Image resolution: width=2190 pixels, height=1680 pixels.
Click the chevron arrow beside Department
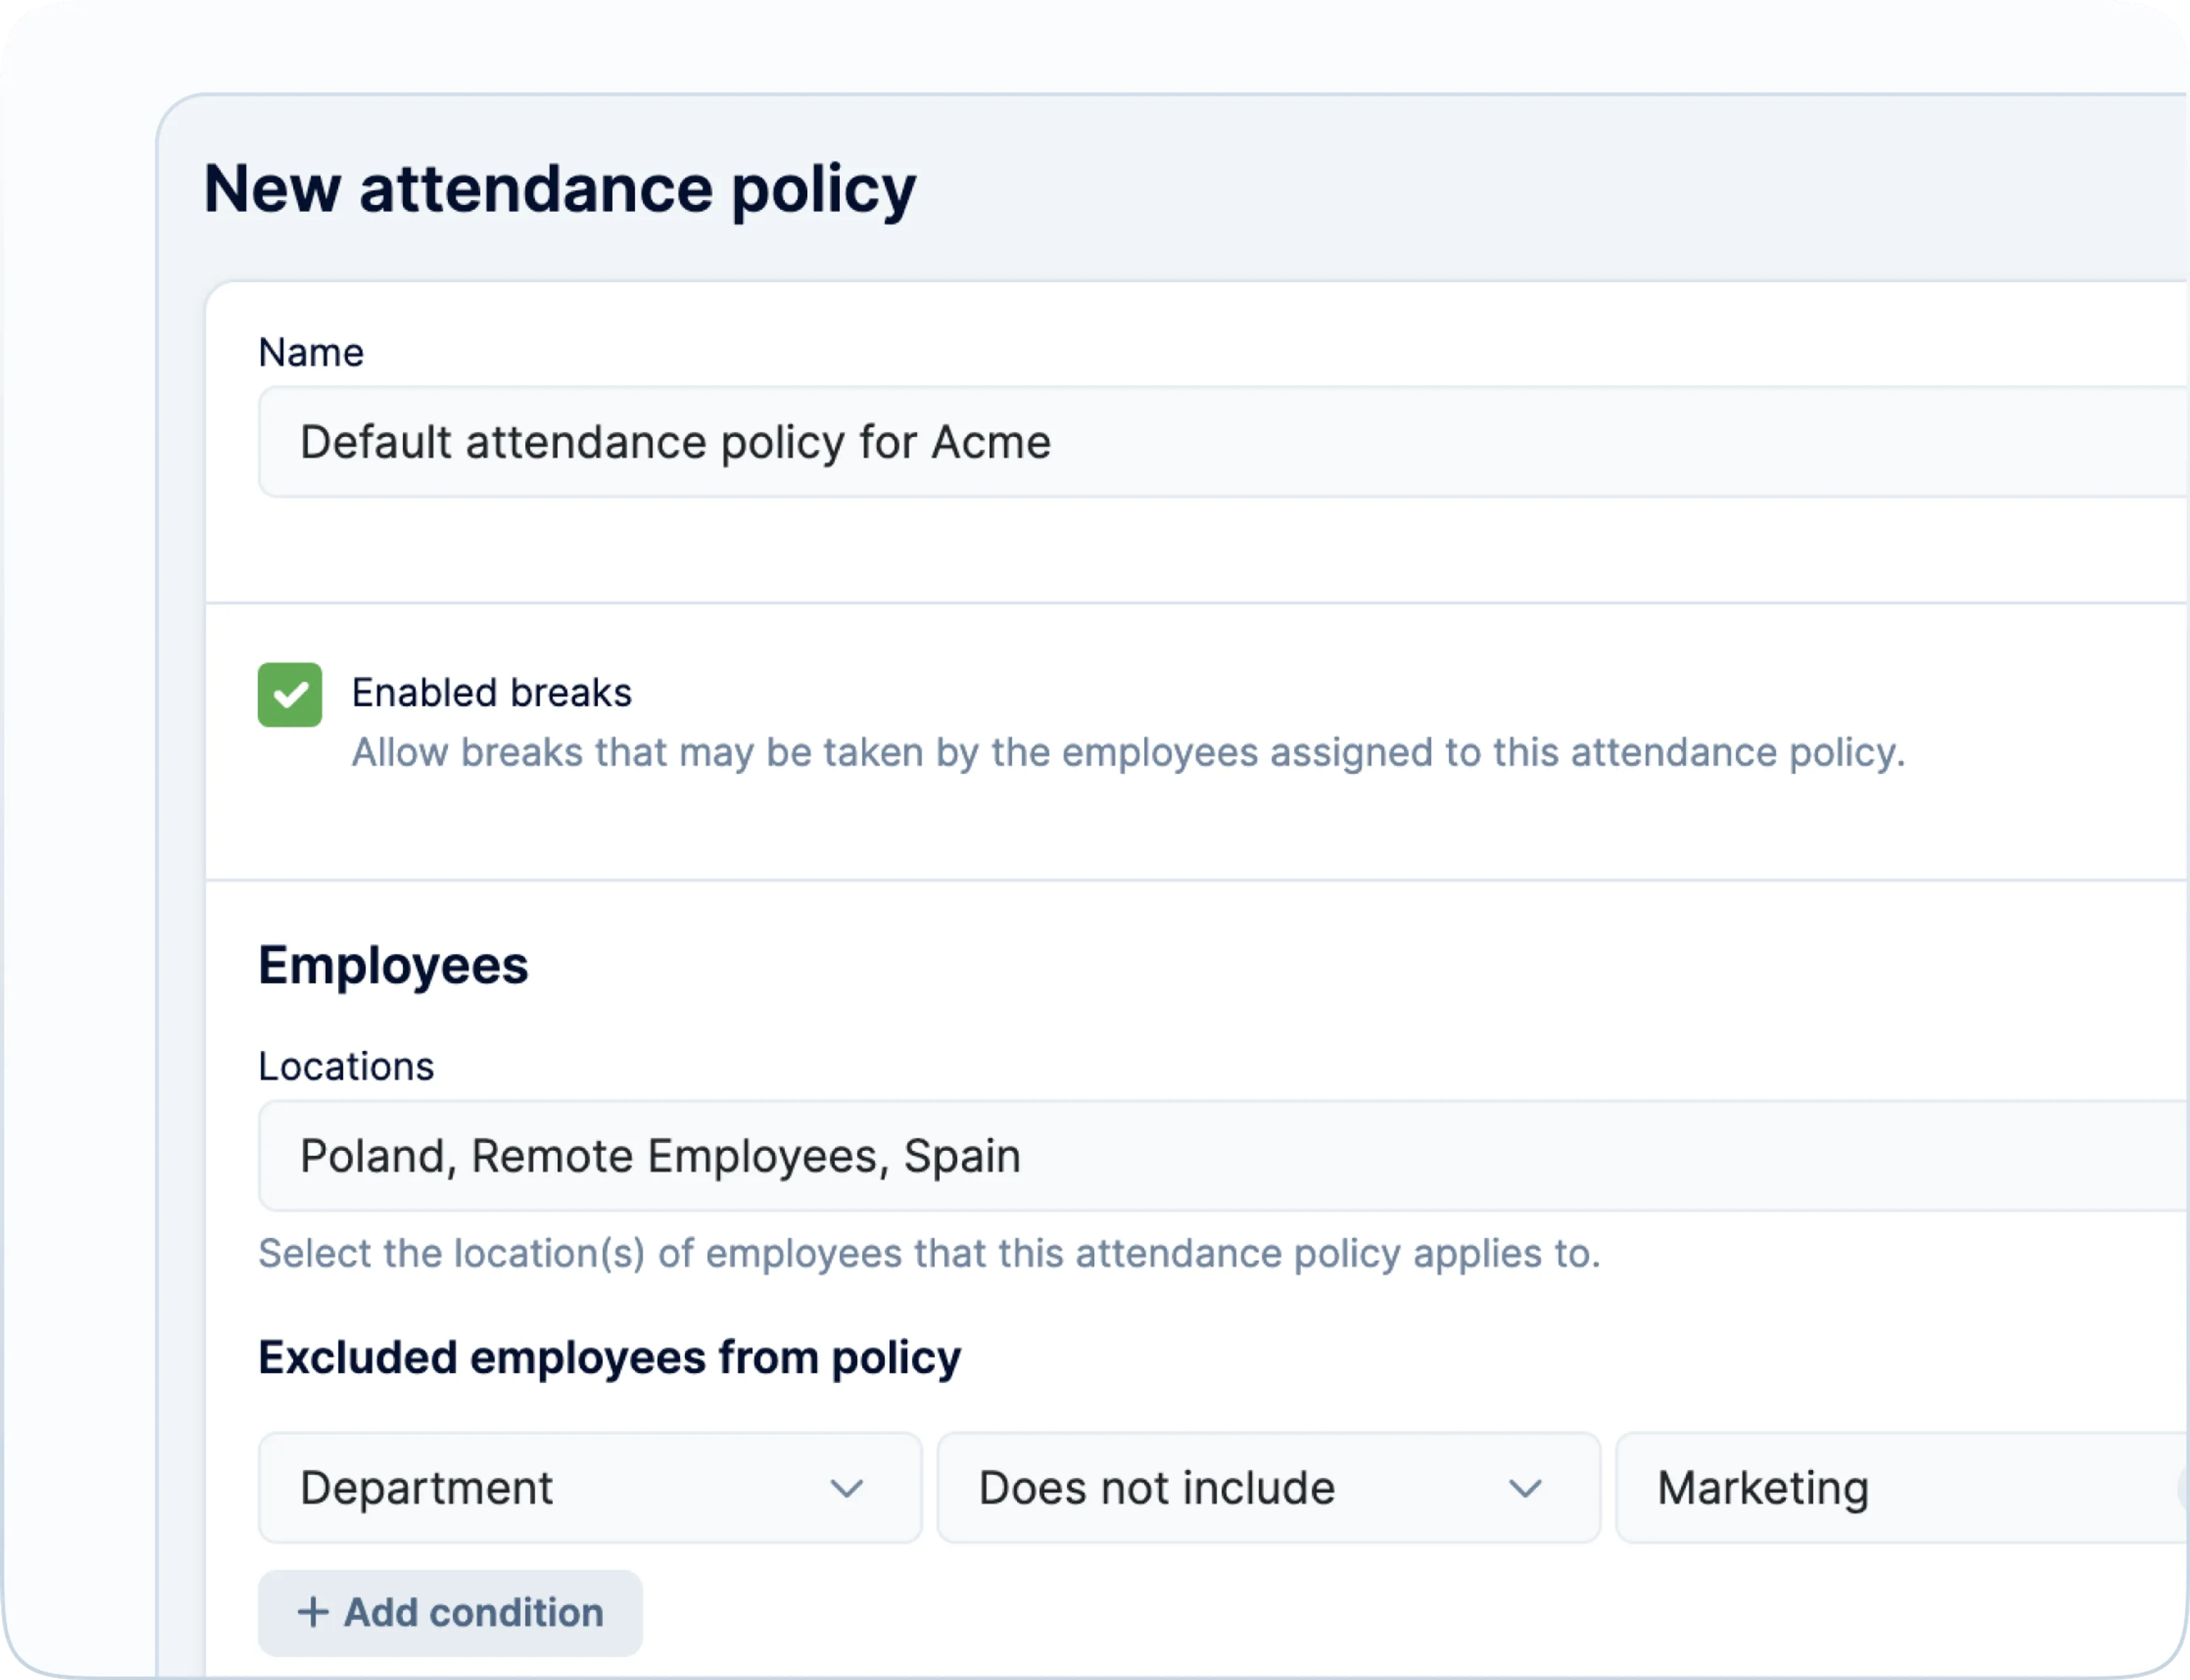pyautogui.click(x=846, y=1489)
